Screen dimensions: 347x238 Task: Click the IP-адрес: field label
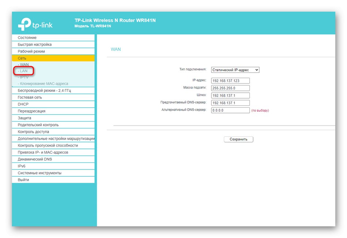199,80
